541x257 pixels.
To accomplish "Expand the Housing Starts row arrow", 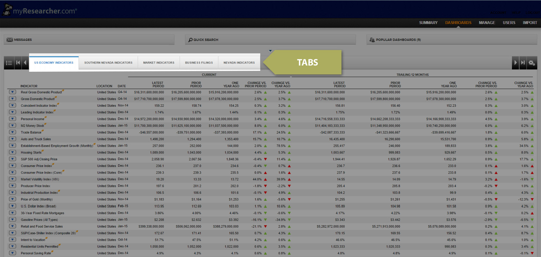I will [x=12, y=152].
